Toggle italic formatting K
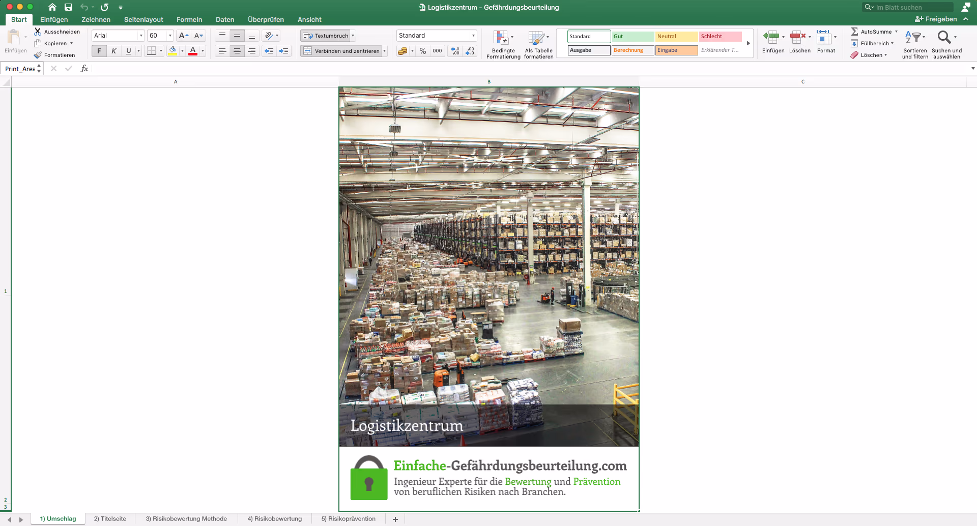 (x=114, y=51)
